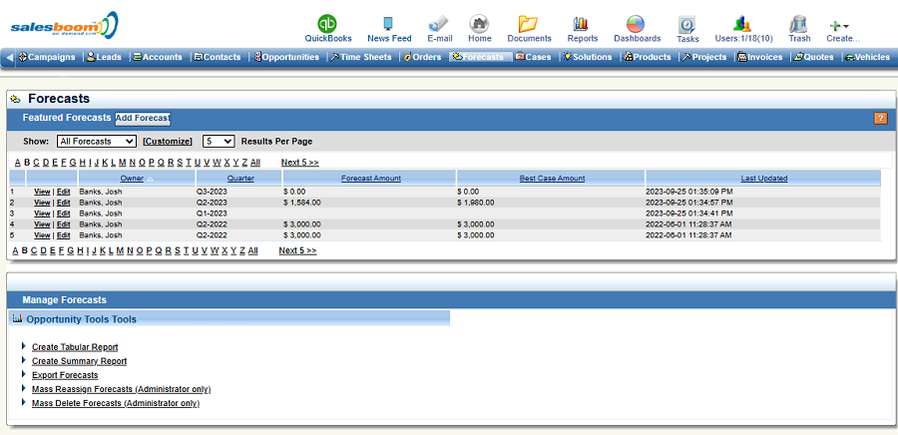Image resolution: width=898 pixels, height=435 pixels.
Task: Switch to the Invoices tab
Action: (761, 58)
